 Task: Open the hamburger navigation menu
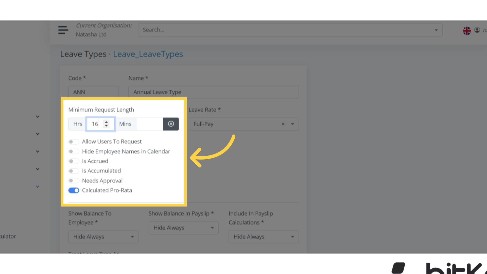click(63, 30)
